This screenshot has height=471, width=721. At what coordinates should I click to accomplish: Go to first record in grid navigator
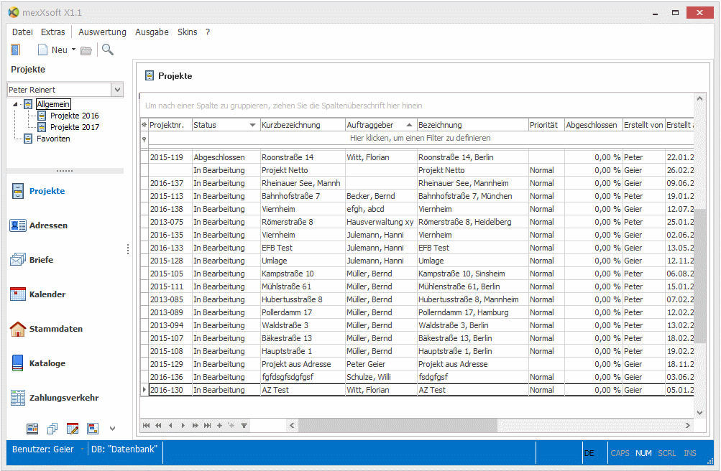(x=146, y=426)
